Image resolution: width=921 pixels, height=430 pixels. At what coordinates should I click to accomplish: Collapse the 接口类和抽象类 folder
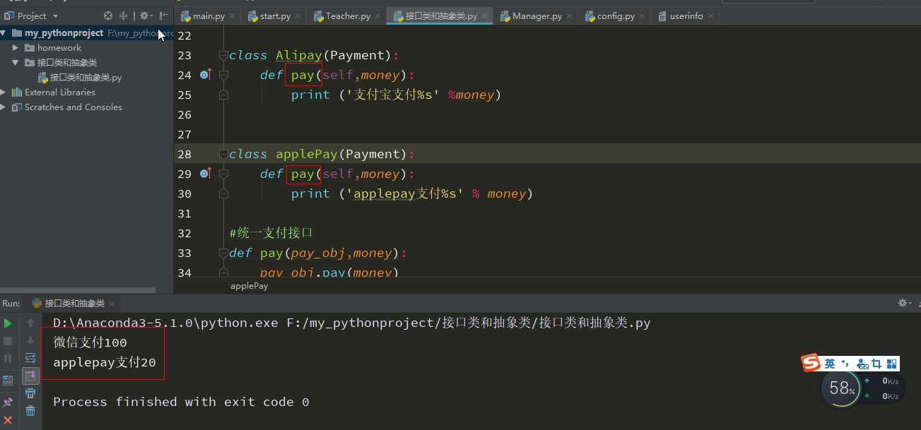16,63
